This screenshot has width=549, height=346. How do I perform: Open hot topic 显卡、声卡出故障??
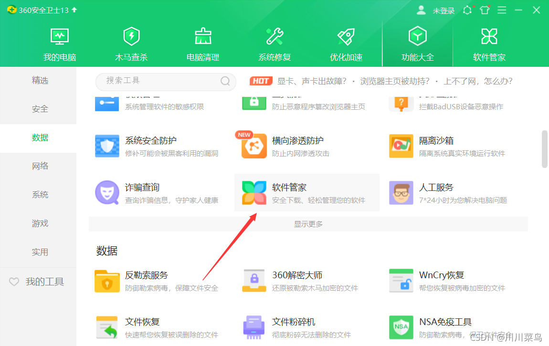pyautogui.click(x=312, y=81)
